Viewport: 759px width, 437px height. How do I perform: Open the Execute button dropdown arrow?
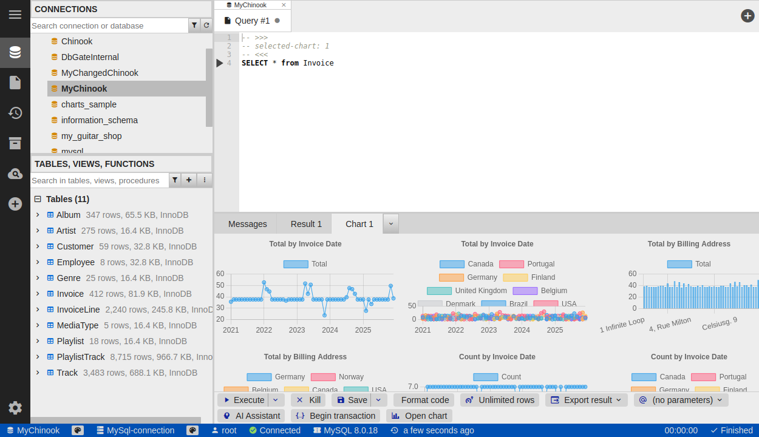pos(276,400)
